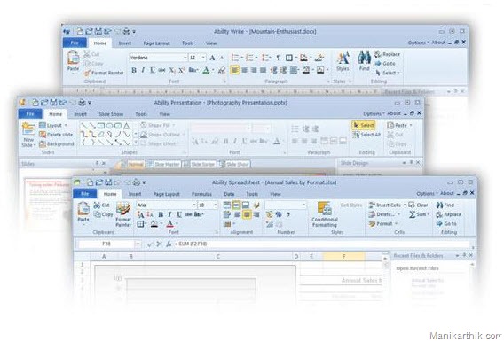
Task: Switch to Page Layout tab in Write
Action: click(x=156, y=43)
